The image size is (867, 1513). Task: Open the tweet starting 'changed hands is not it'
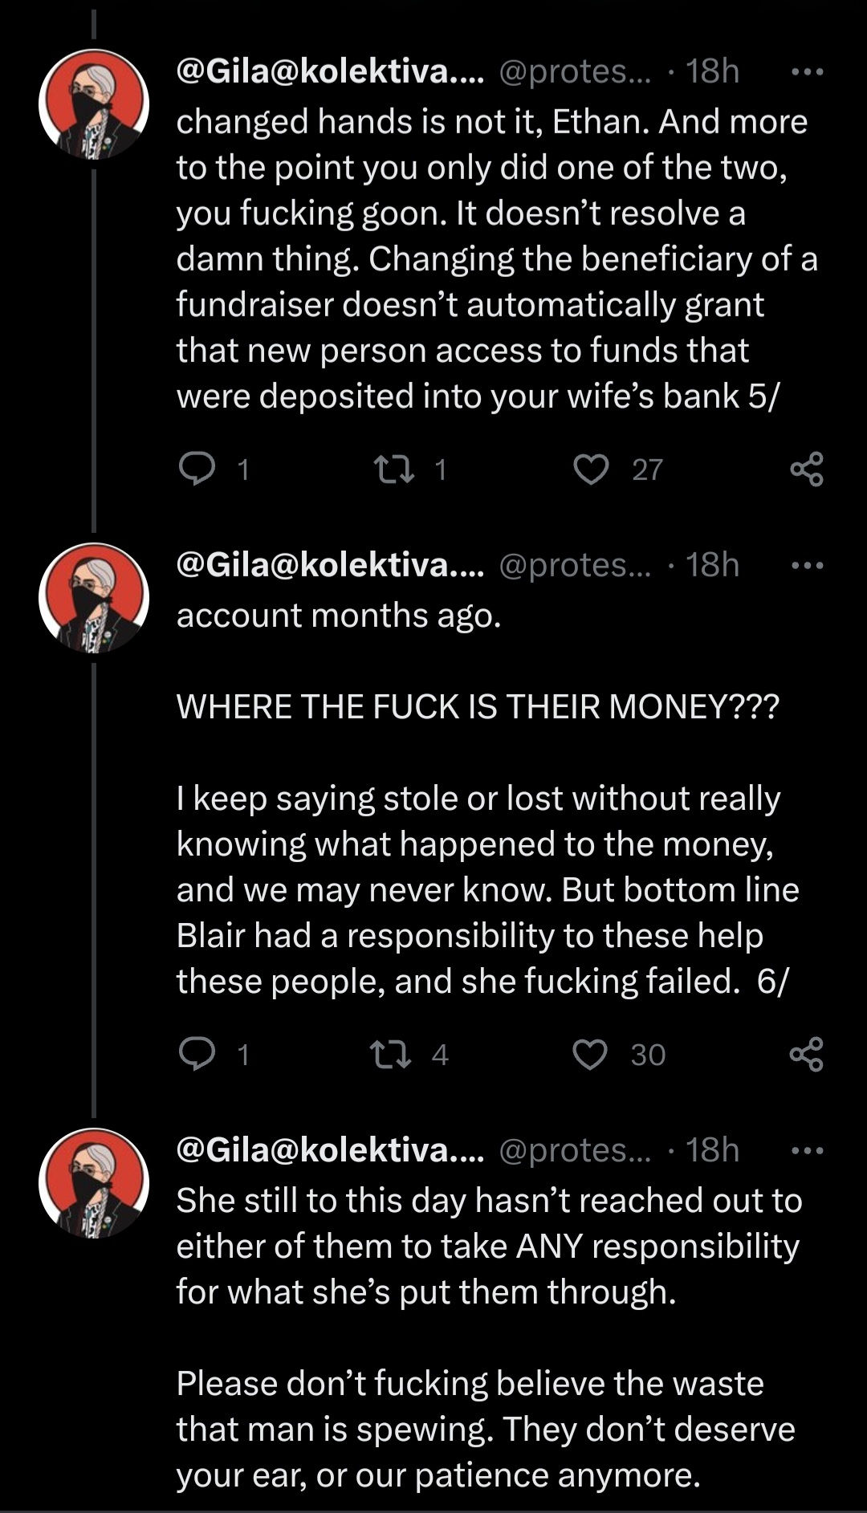pos(490,258)
